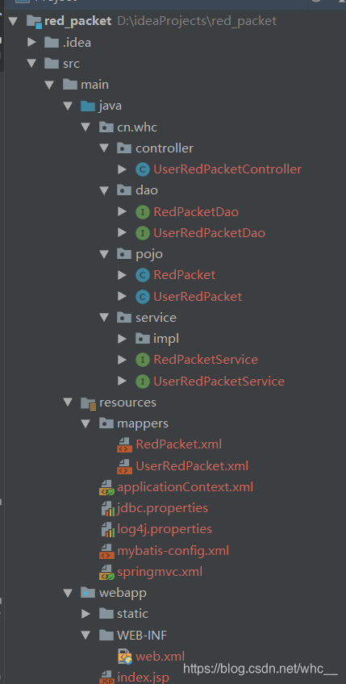This screenshot has width=346, height=684.
Task: Select the RedPacketDao interface name
Action: click(196, 212)
